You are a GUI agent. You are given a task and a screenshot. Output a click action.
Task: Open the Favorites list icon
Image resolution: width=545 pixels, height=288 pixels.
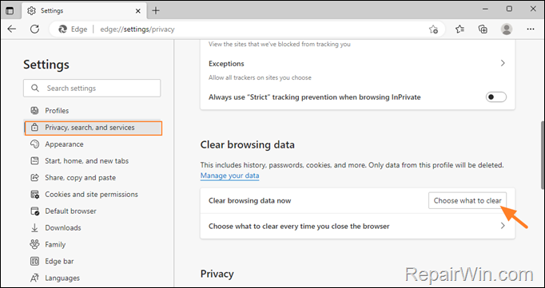(x=459, y=30)
